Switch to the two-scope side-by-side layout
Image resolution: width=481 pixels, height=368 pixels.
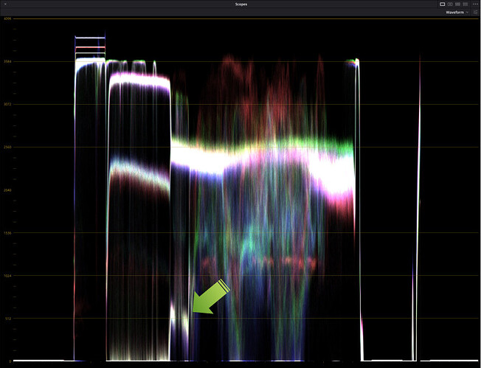click(x=450, y=4)
